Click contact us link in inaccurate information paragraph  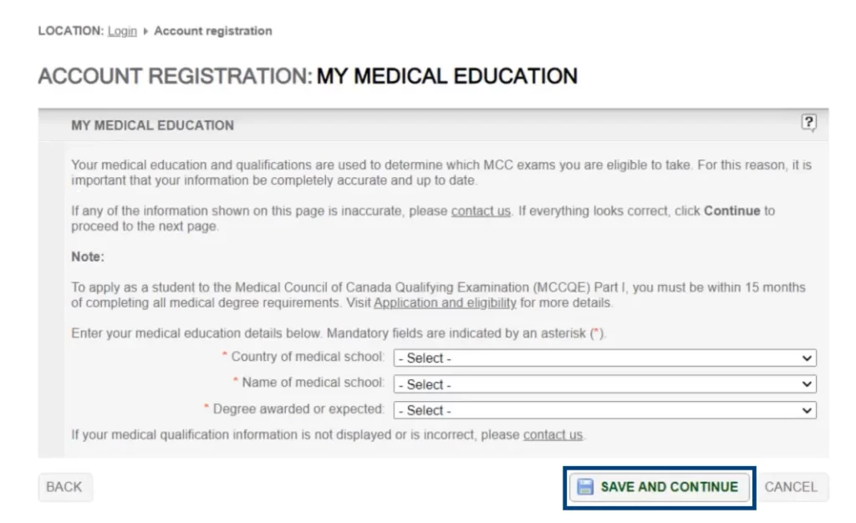click(481, 211)
